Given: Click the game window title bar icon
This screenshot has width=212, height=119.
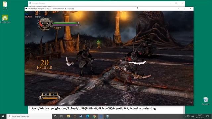Looking at the screenshot, I should (x=26, y=9).
